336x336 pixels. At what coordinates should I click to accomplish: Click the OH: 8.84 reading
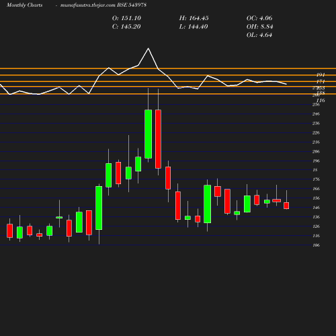pos(260,27)
